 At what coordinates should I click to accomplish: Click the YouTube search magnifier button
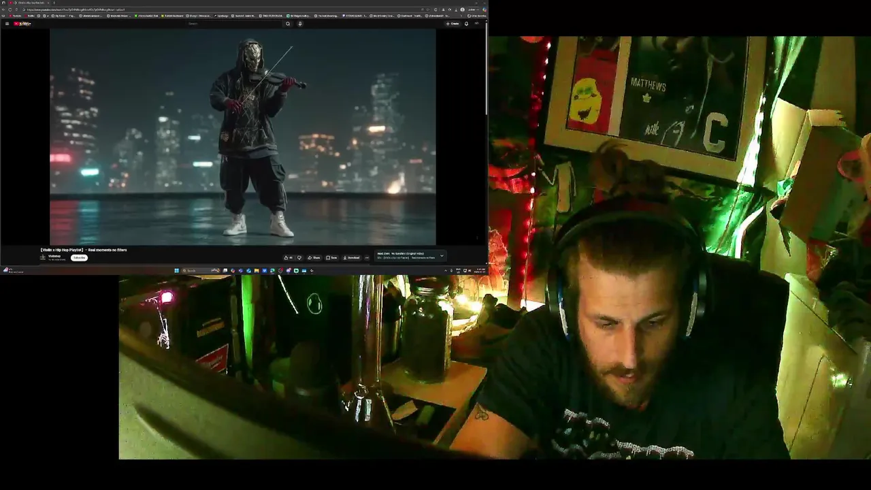(x=288, y=24)
